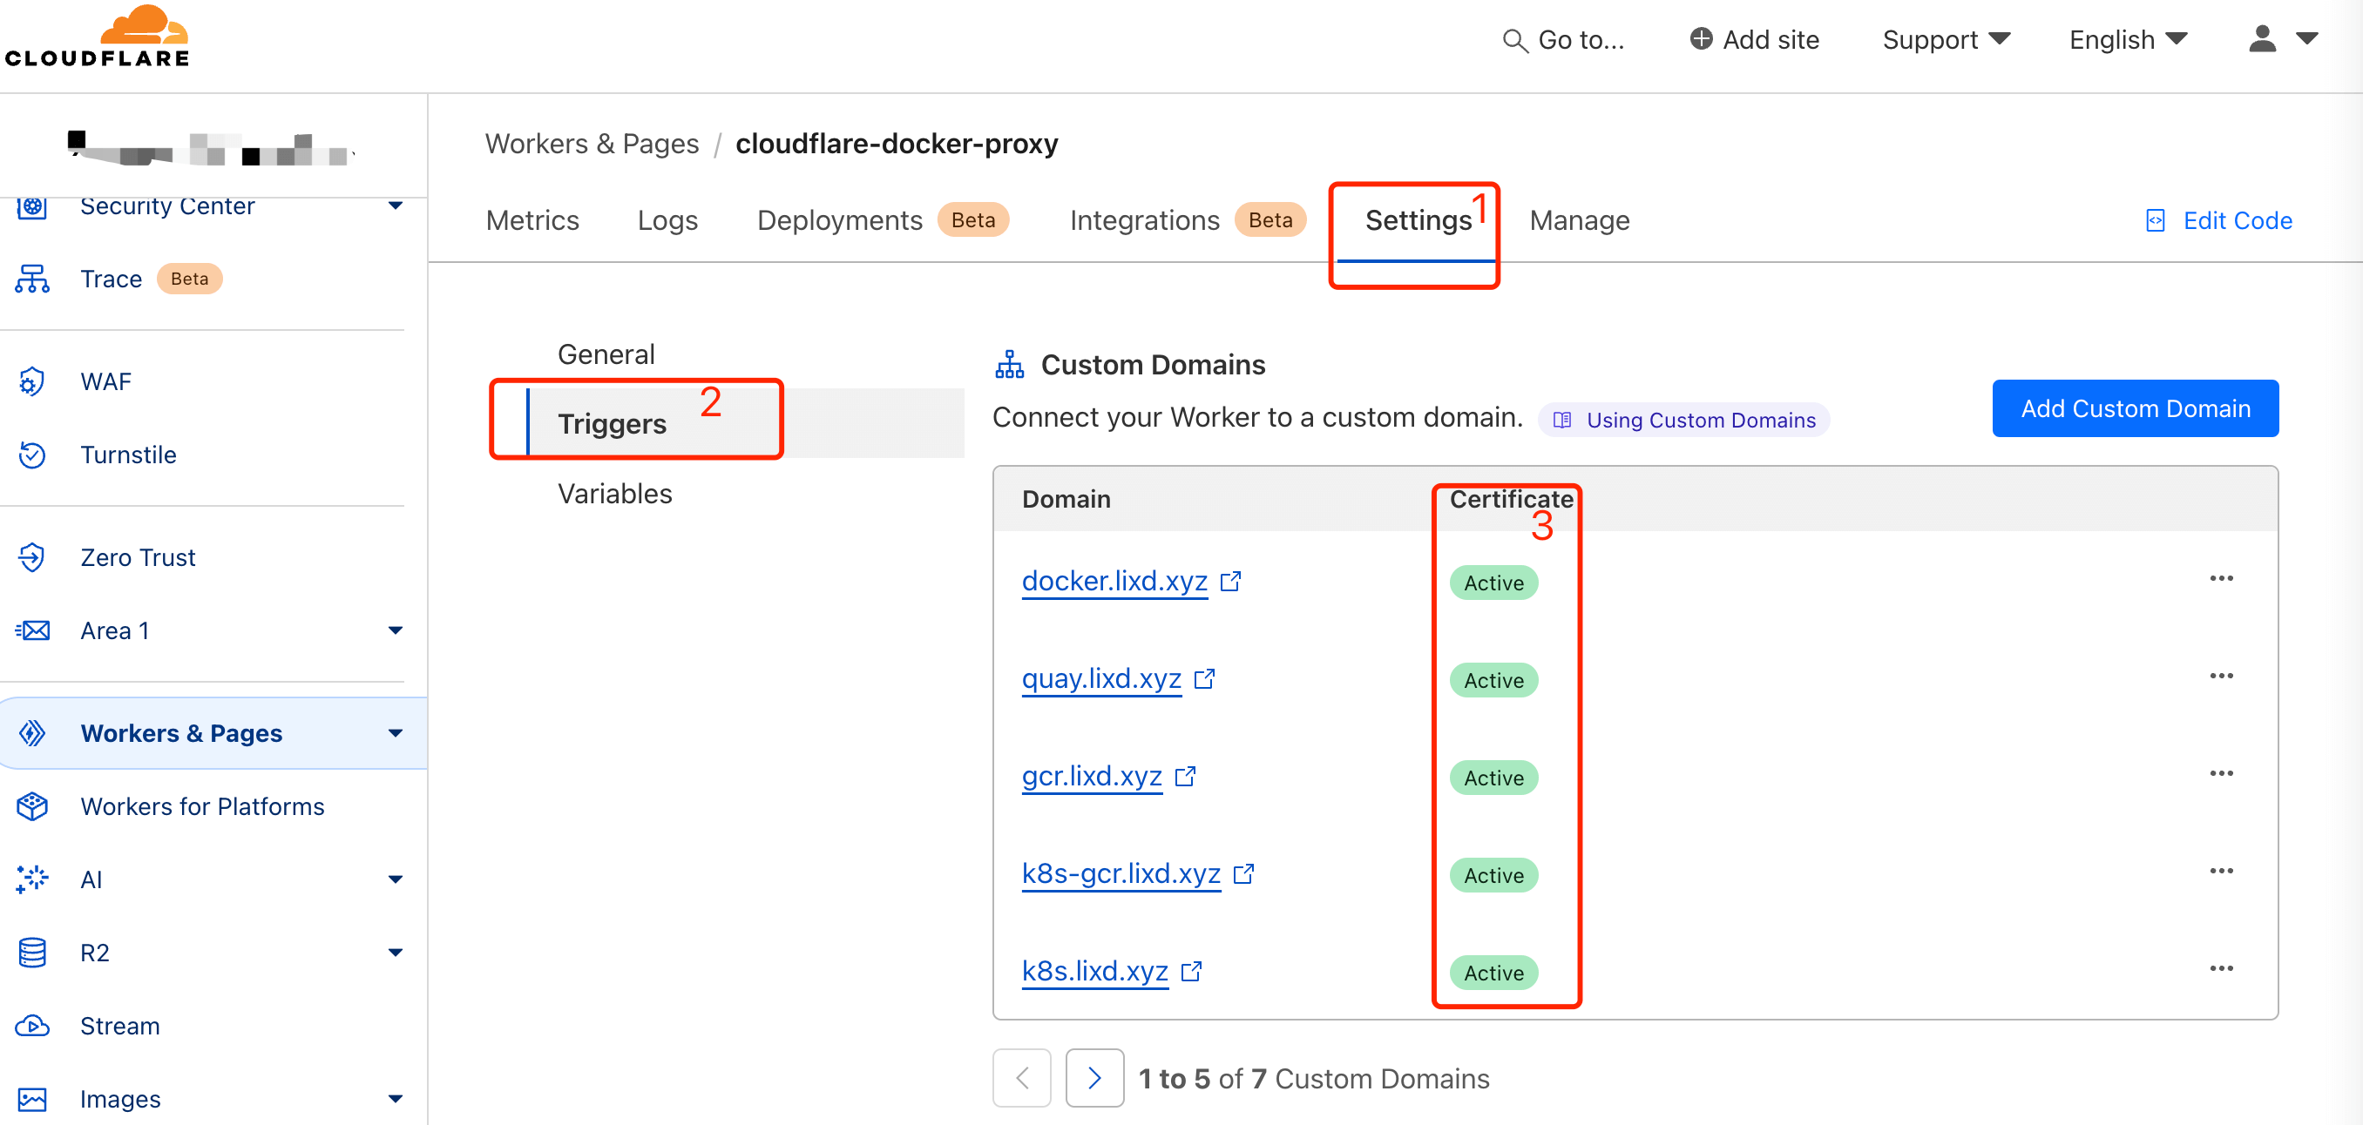Click the Zero Trust icon
2363x1125 pixels.
pos(32,557)
